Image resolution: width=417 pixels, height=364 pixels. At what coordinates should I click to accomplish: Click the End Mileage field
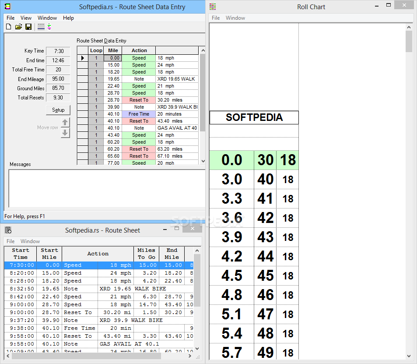point(58,79)
